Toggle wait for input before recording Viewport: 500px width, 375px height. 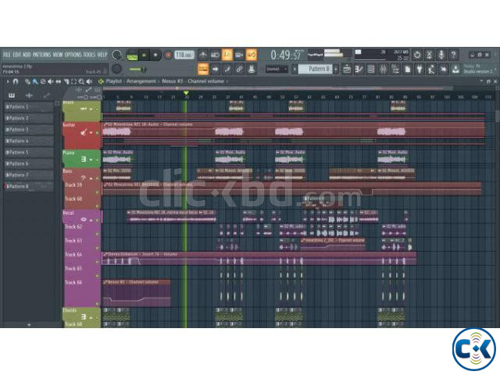point(215,55)
